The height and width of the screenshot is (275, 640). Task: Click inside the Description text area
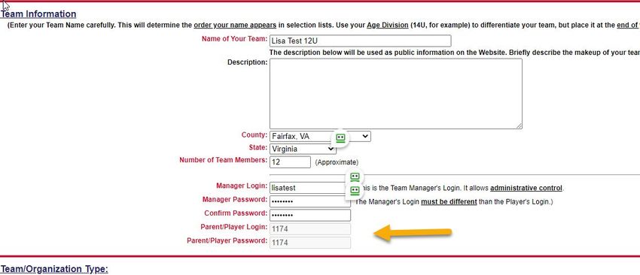(395, 94)
